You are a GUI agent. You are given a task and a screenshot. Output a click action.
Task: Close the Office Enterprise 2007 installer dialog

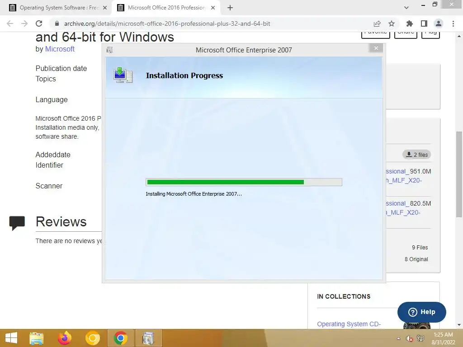pos(376,48)
